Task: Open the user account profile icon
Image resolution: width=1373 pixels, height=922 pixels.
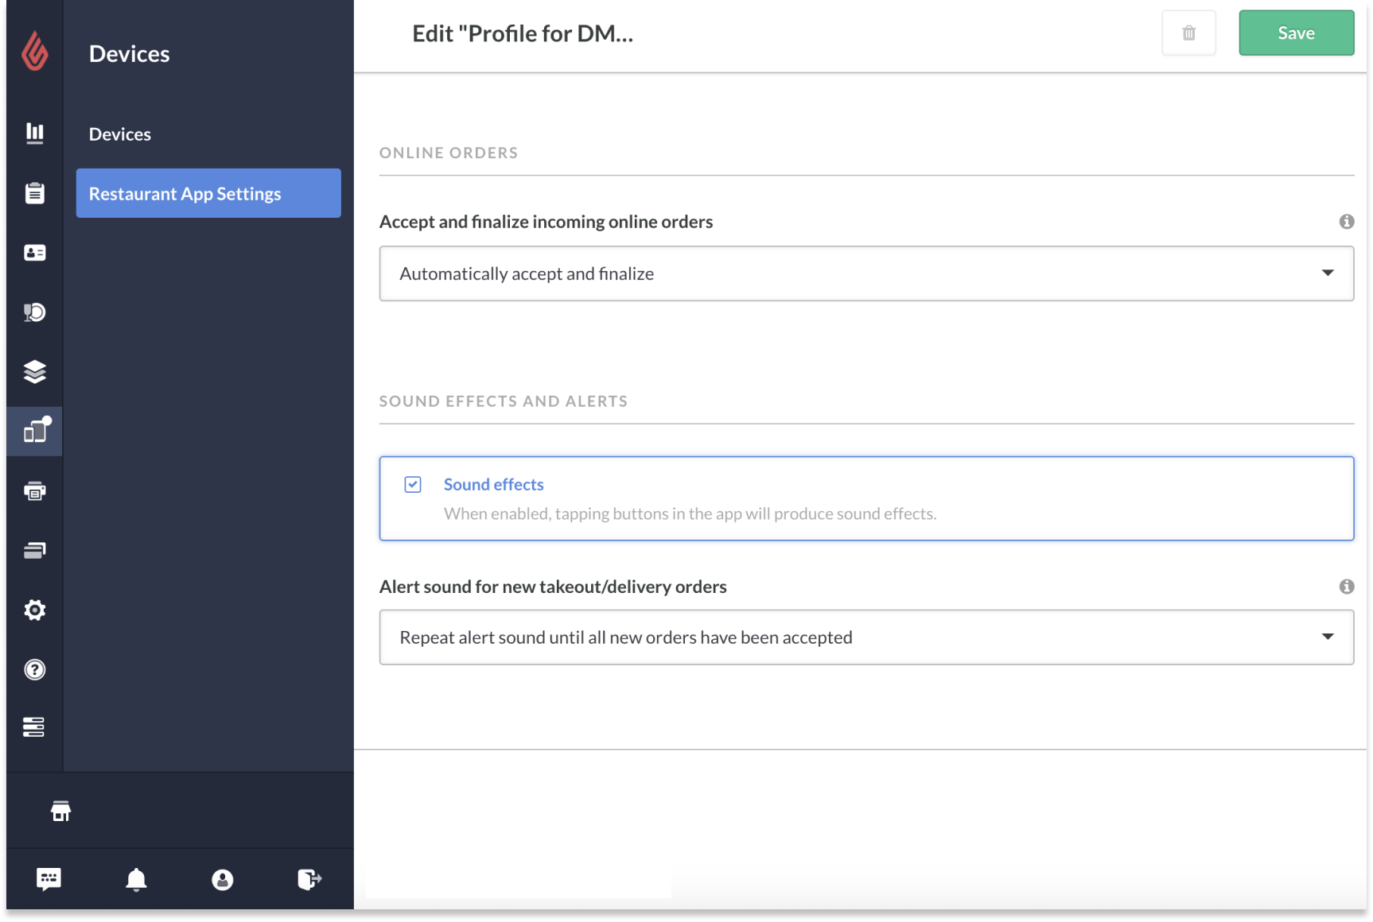Action: (223, 880)
